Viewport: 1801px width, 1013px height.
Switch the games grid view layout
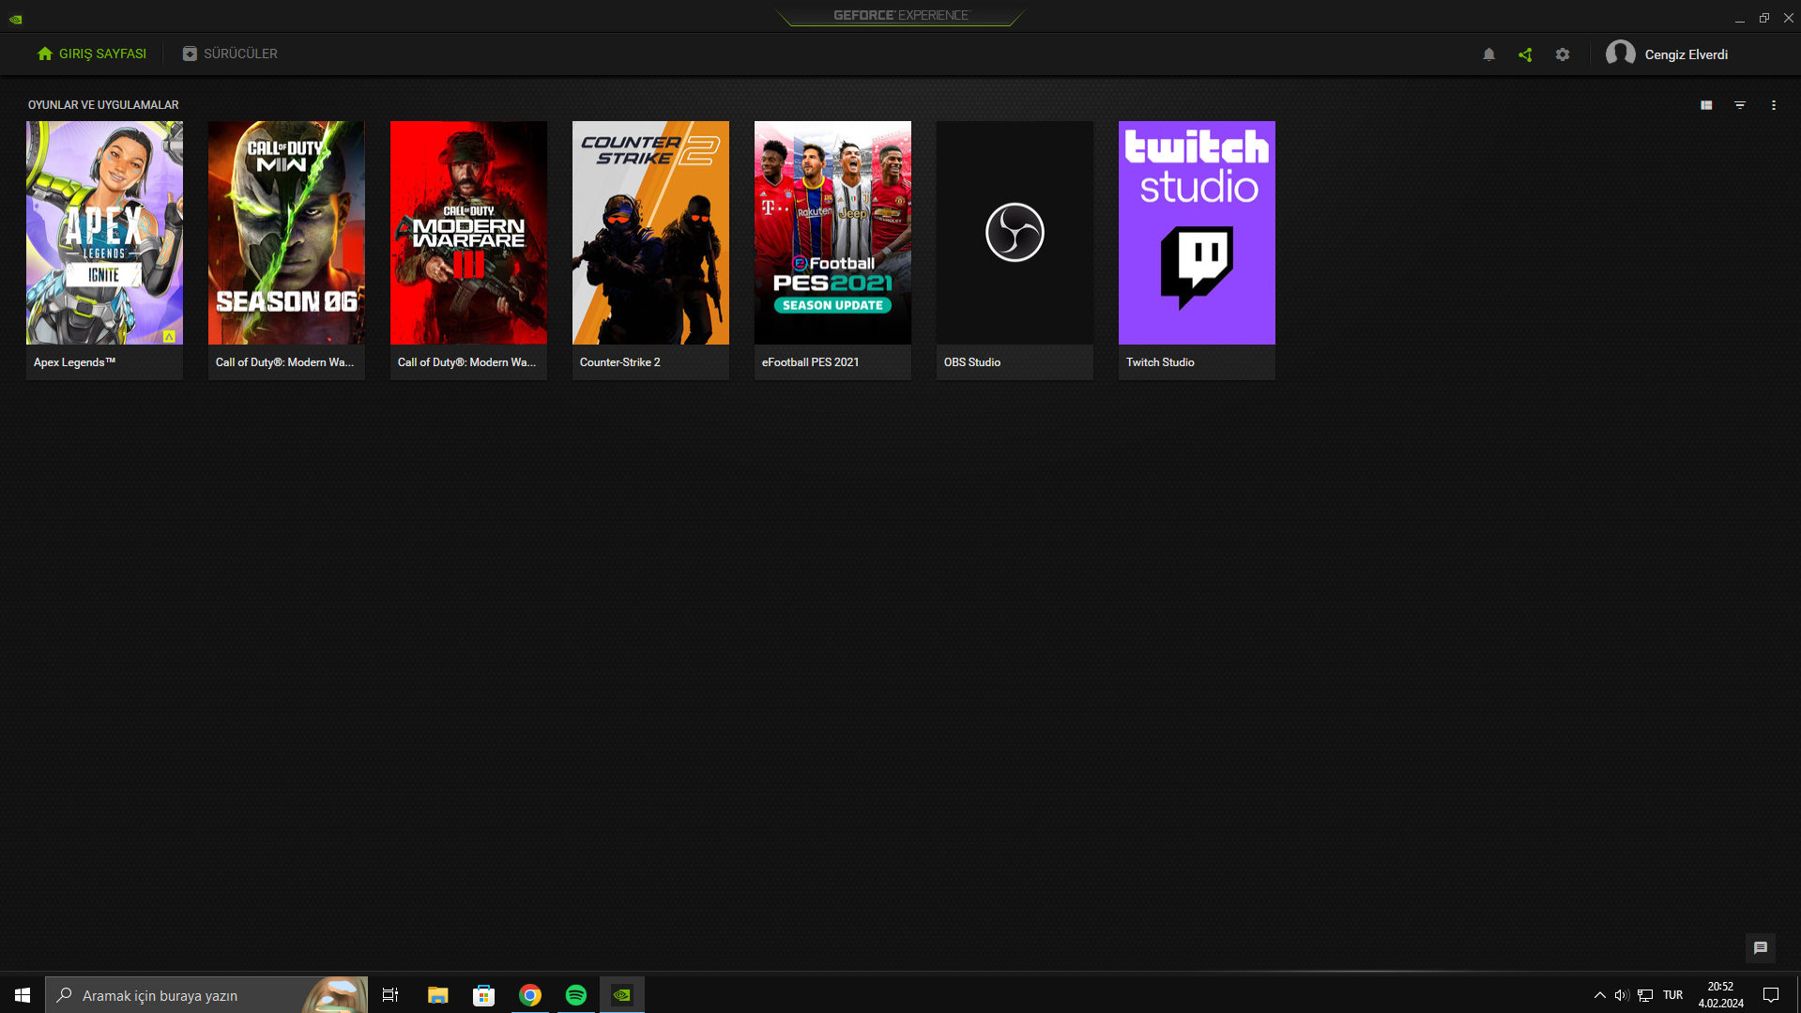pos(1706,105)
